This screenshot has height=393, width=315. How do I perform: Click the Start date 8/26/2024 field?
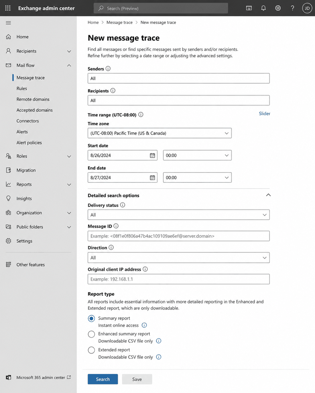tap(123, 155)
